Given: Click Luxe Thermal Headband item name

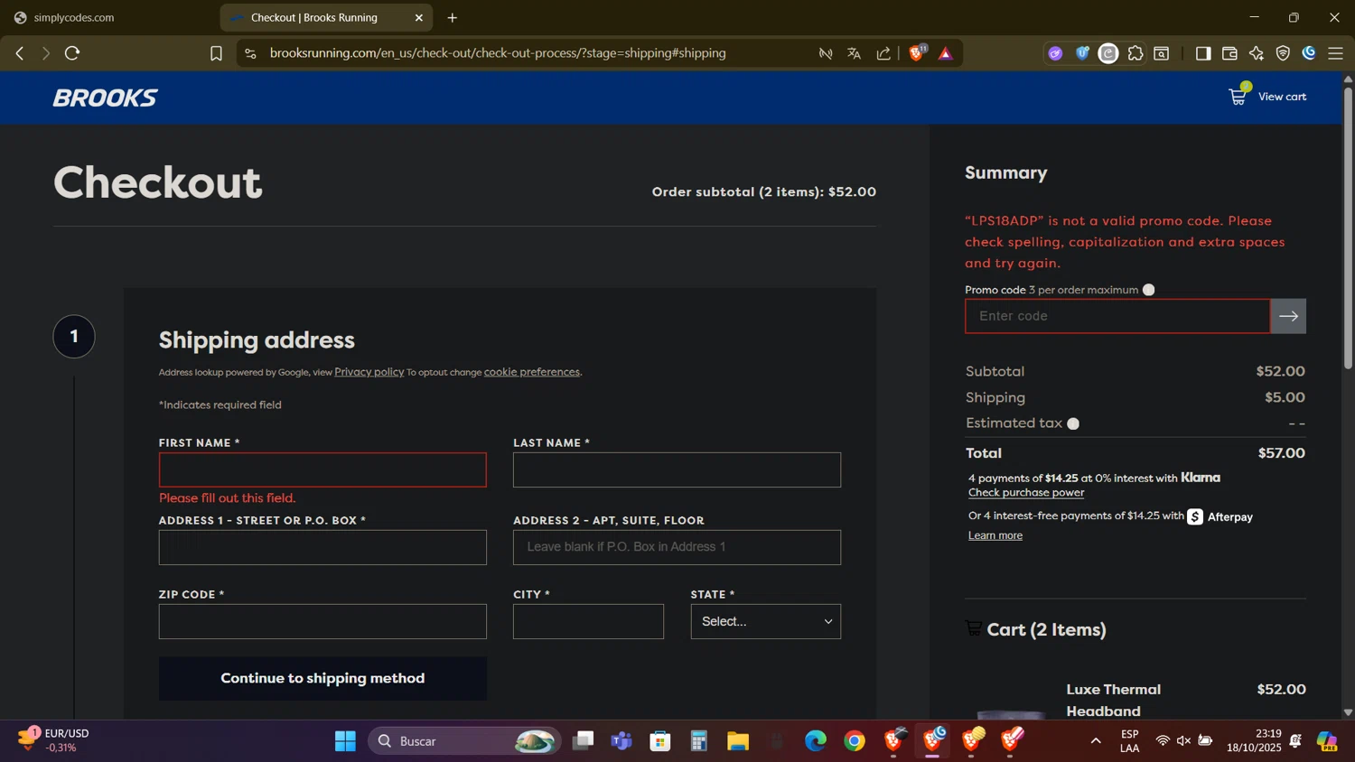Looking at the screenshot, I should (x=1113, y=700).
